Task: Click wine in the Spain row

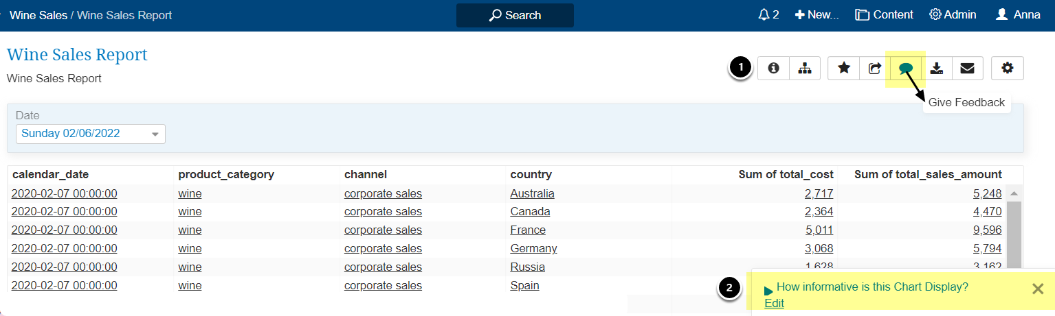Action: [190, 285]
